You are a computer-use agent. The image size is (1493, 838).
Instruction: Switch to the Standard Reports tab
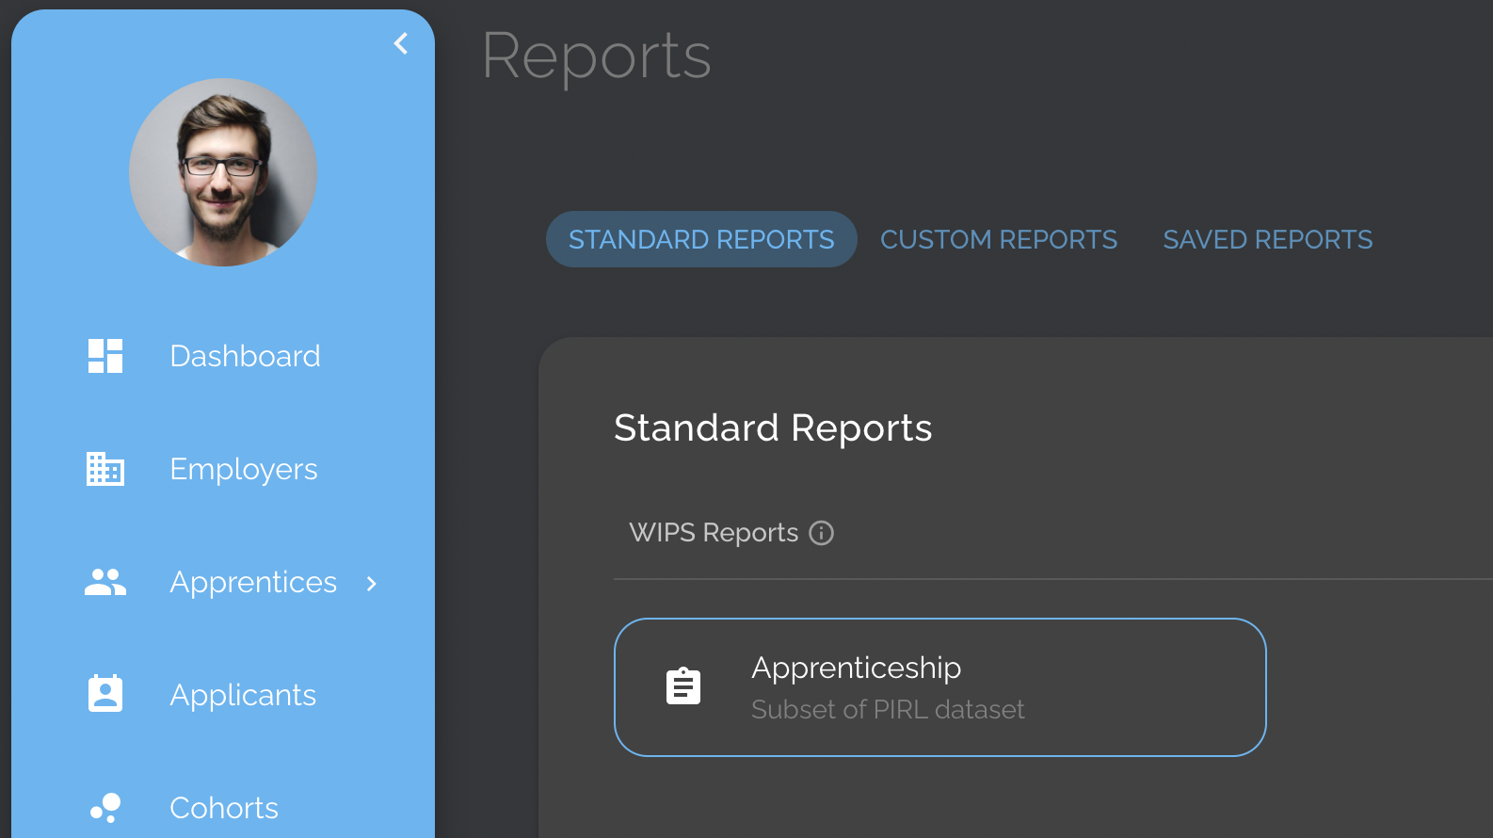point(701,239)
